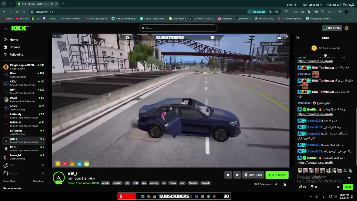Bookmark this page with the star icon
Screen dimensions: 357x201
coord(277,12)
